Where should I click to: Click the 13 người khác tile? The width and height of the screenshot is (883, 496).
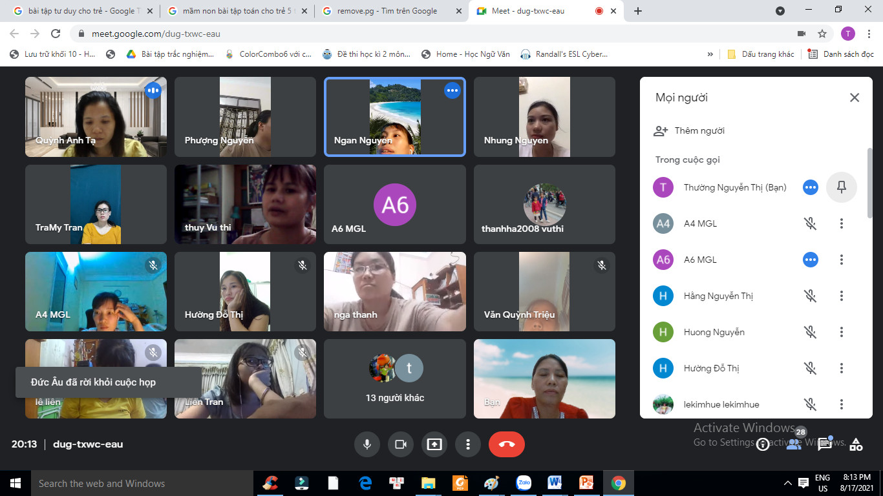coord(394,378)
